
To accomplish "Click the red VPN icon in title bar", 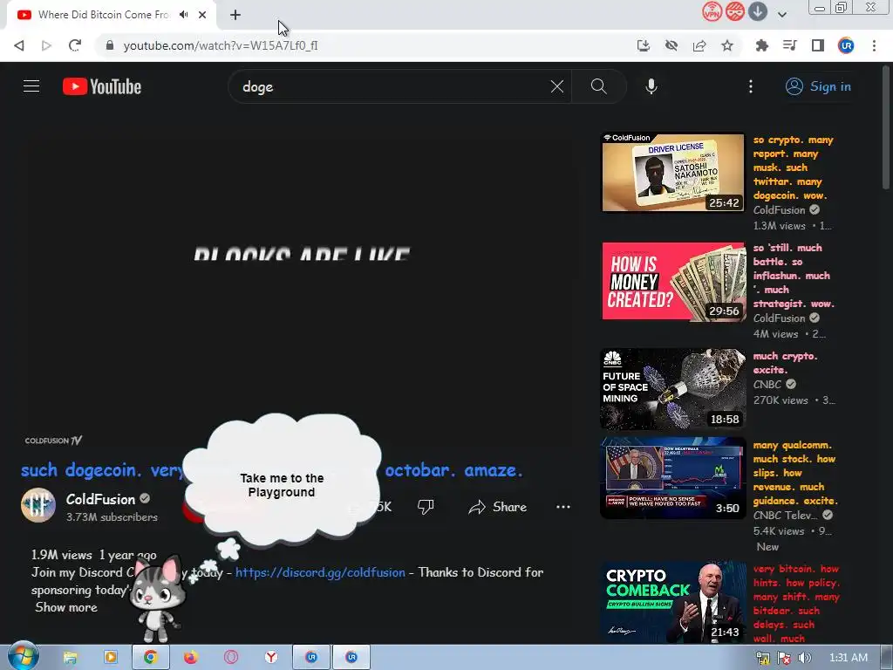I will tap(712, 11).
